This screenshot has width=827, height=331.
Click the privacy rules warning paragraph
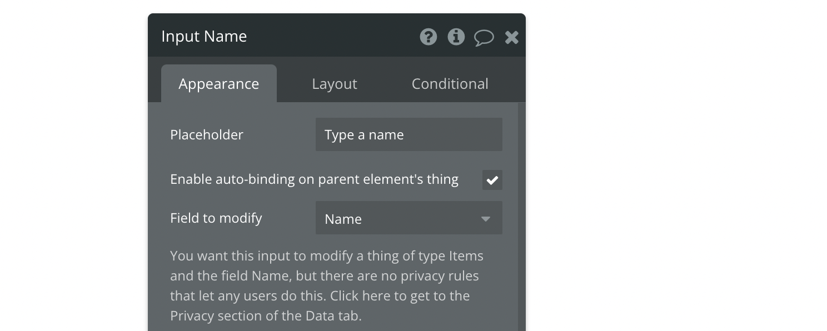click(327, 285)
